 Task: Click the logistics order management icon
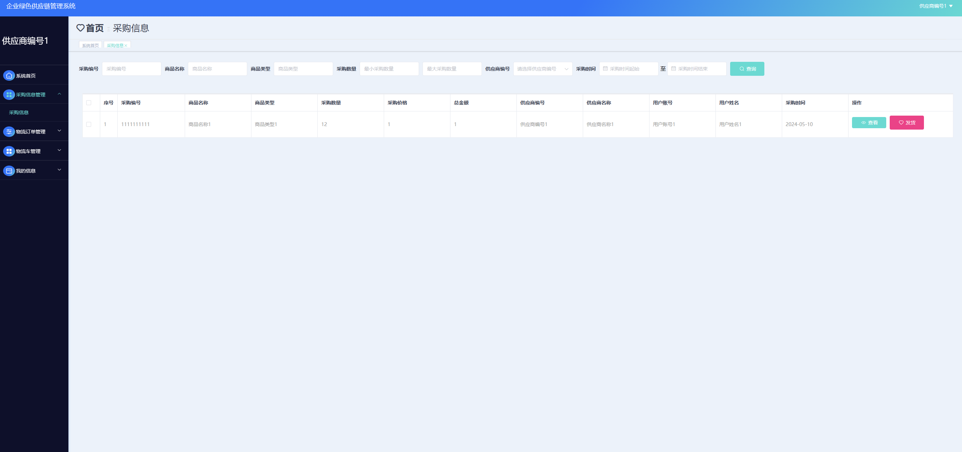[9, 131]
